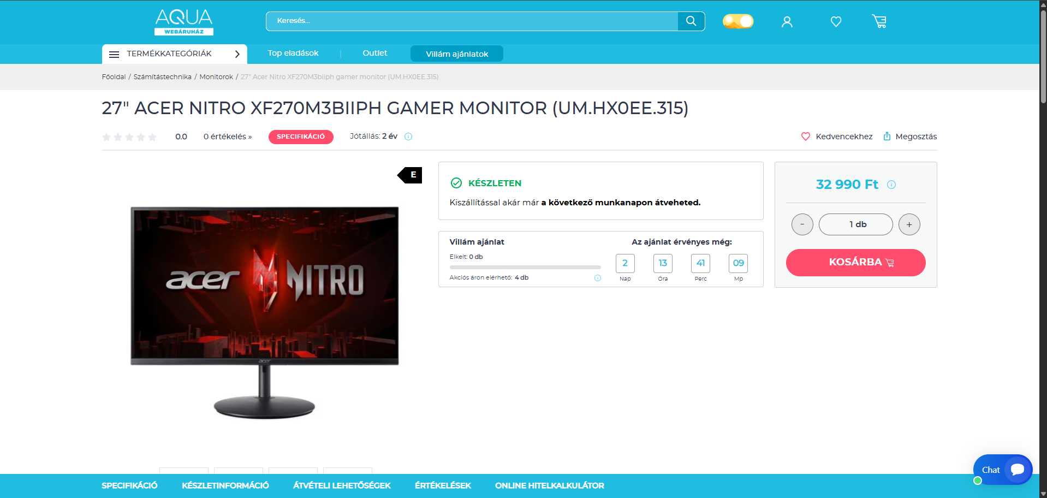Open the Villám ajánlatok tab

[457, 54]
